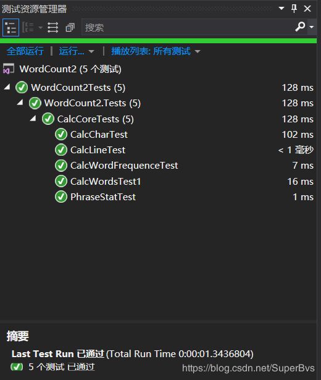Image resolution: width=321 pixels, height=380 pixels.
Task: Click the collapse-all windows icon in toolbar
Action: 70,28
